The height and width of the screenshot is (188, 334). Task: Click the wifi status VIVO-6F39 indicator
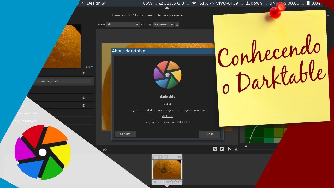(214, 3)
